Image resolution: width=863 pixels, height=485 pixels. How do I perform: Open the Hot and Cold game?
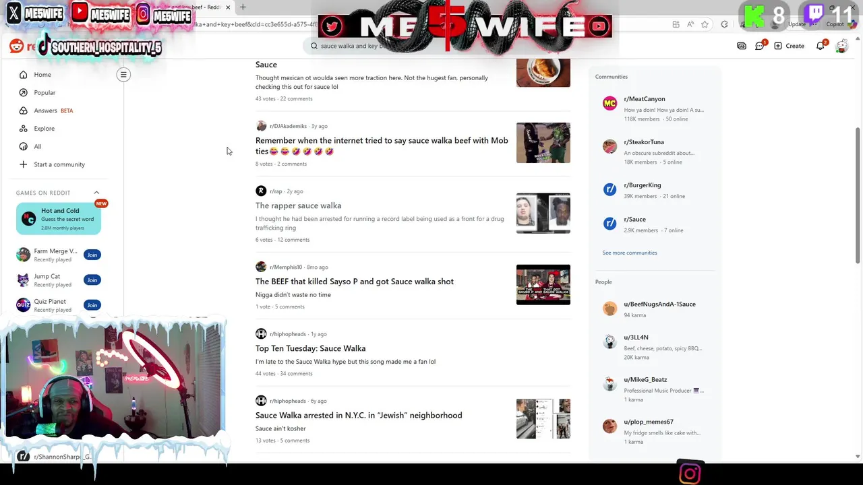(x=59, y=219)
